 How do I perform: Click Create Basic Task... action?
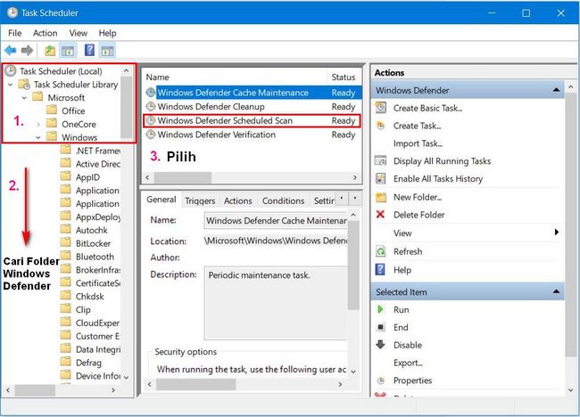click(427, 108)
